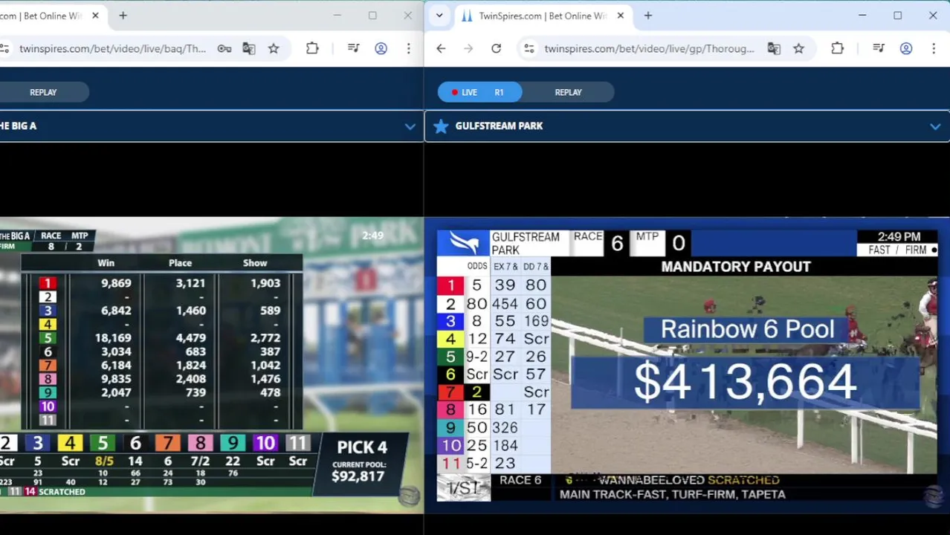
Task: Open extensions menu in the right window
Action: (837, 48)
